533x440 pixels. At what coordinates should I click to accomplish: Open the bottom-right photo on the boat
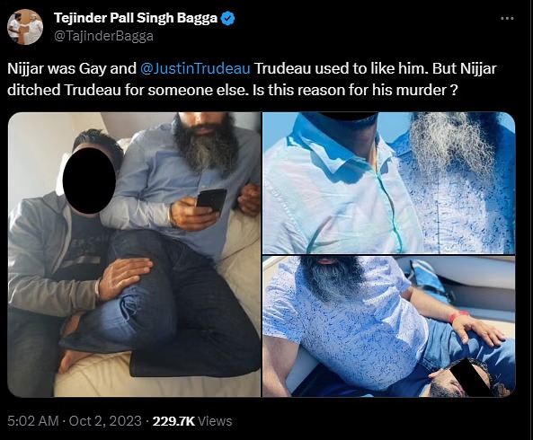coord(389,327)
